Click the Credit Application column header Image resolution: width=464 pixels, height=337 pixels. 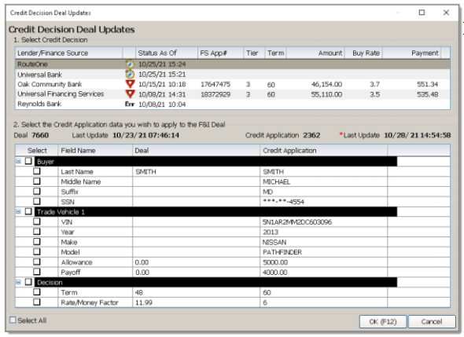point(324,151)
